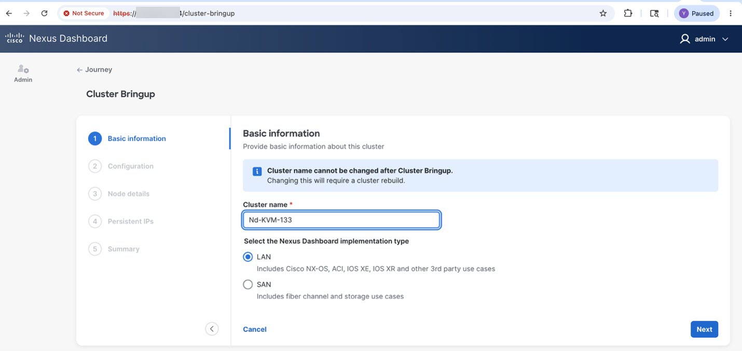Select the SAN implementation type

point(248,285)
